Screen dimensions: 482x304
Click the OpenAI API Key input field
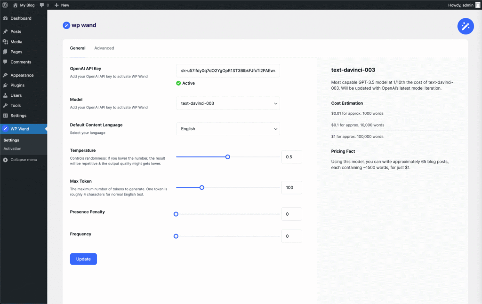point(228,70)
